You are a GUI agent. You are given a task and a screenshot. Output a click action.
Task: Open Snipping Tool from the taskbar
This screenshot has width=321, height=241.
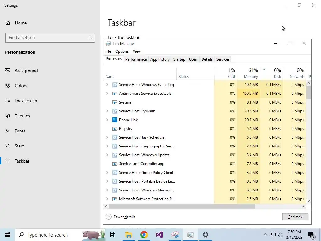coord(175,235)
